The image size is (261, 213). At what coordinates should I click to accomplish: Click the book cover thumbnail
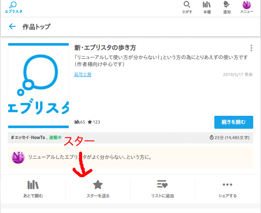[38, 86]
